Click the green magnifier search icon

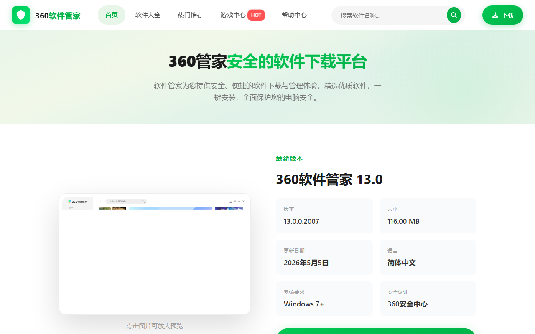454,15
